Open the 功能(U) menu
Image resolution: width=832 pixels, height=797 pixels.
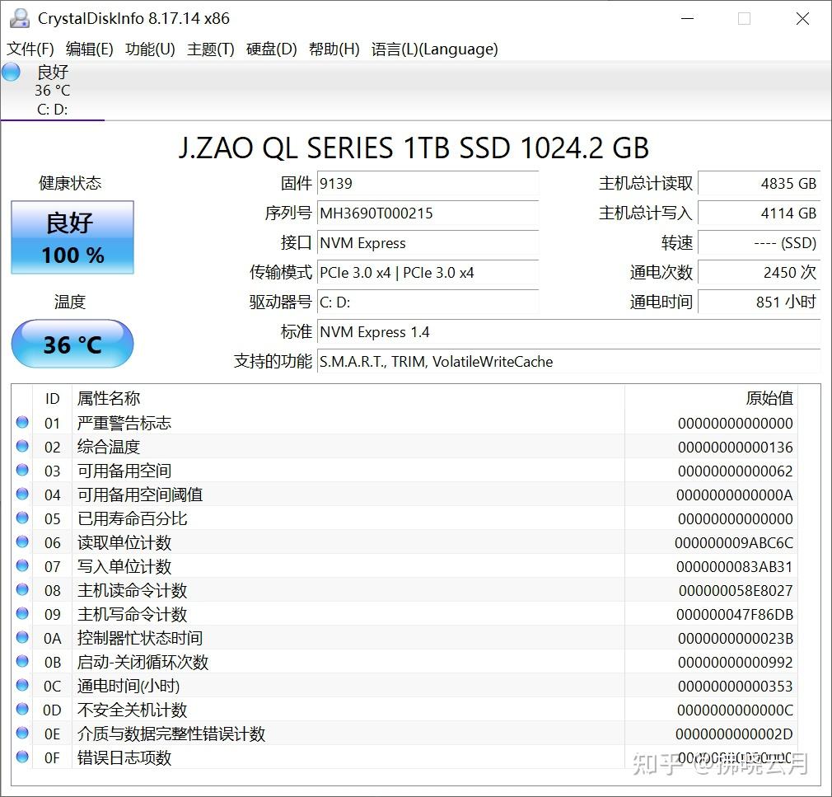(150, 49)
